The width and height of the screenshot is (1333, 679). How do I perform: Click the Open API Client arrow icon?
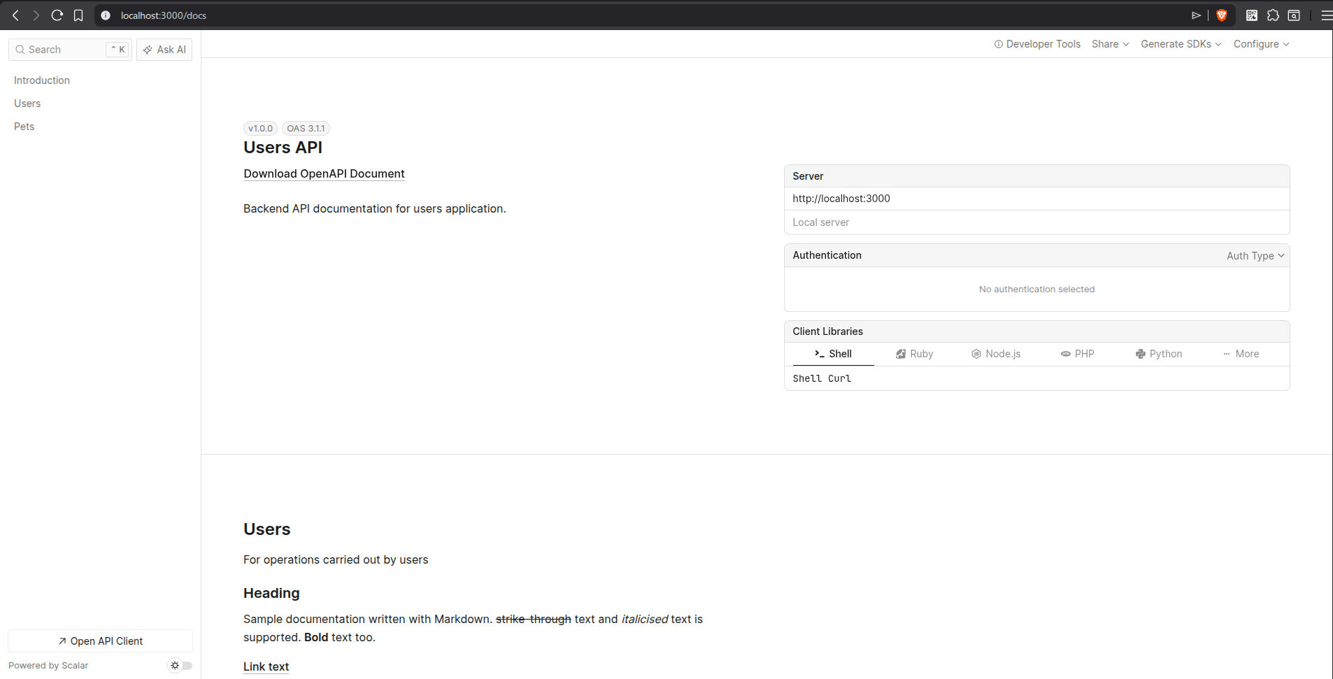click(x=62, y=641)
